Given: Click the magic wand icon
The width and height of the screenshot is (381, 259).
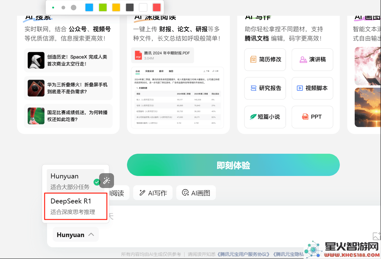Looking at the screenshot, I should pyautogui.click(x=107, y=181).
